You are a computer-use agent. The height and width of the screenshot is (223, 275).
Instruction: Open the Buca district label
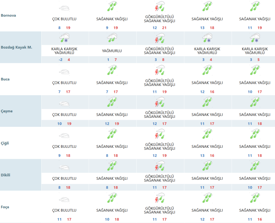[6, 79]
